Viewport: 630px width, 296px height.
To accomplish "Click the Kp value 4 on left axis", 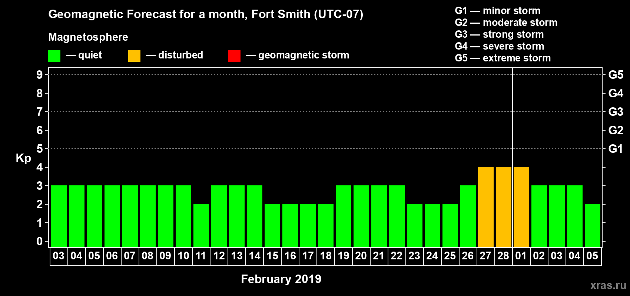I will tap(40, 167).
